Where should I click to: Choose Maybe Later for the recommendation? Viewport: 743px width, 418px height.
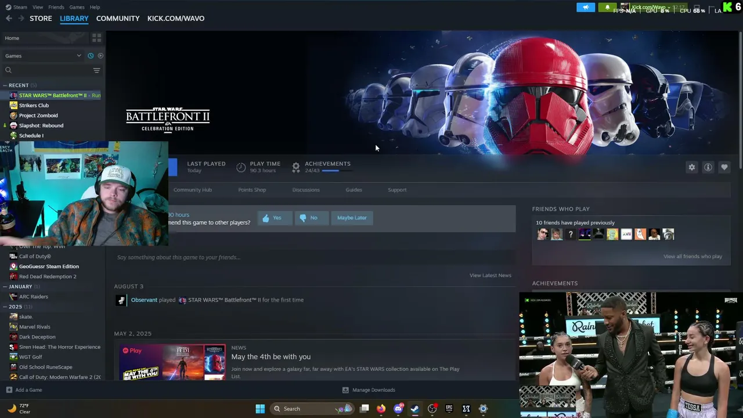point(352,218)
